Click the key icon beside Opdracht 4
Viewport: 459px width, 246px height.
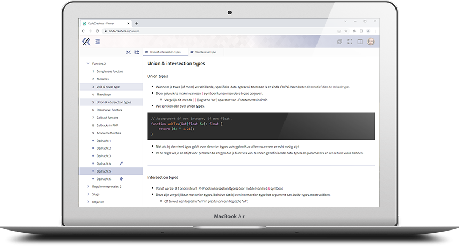pyautogui.click(x=121, y=163)
